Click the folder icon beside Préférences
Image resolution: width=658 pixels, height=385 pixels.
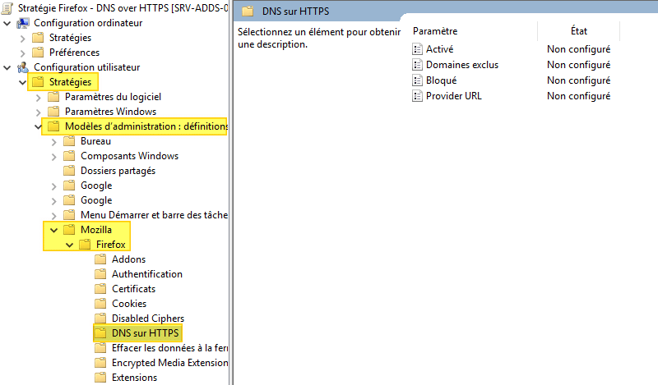[x=38, y=53]
